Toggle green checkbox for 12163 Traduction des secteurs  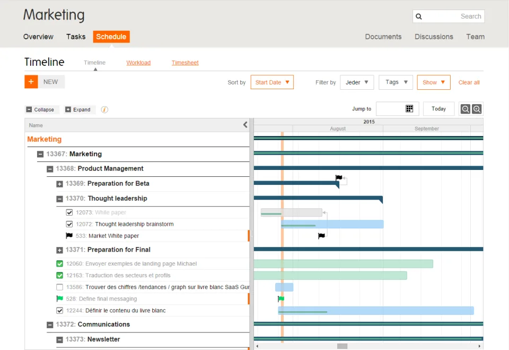59,275
